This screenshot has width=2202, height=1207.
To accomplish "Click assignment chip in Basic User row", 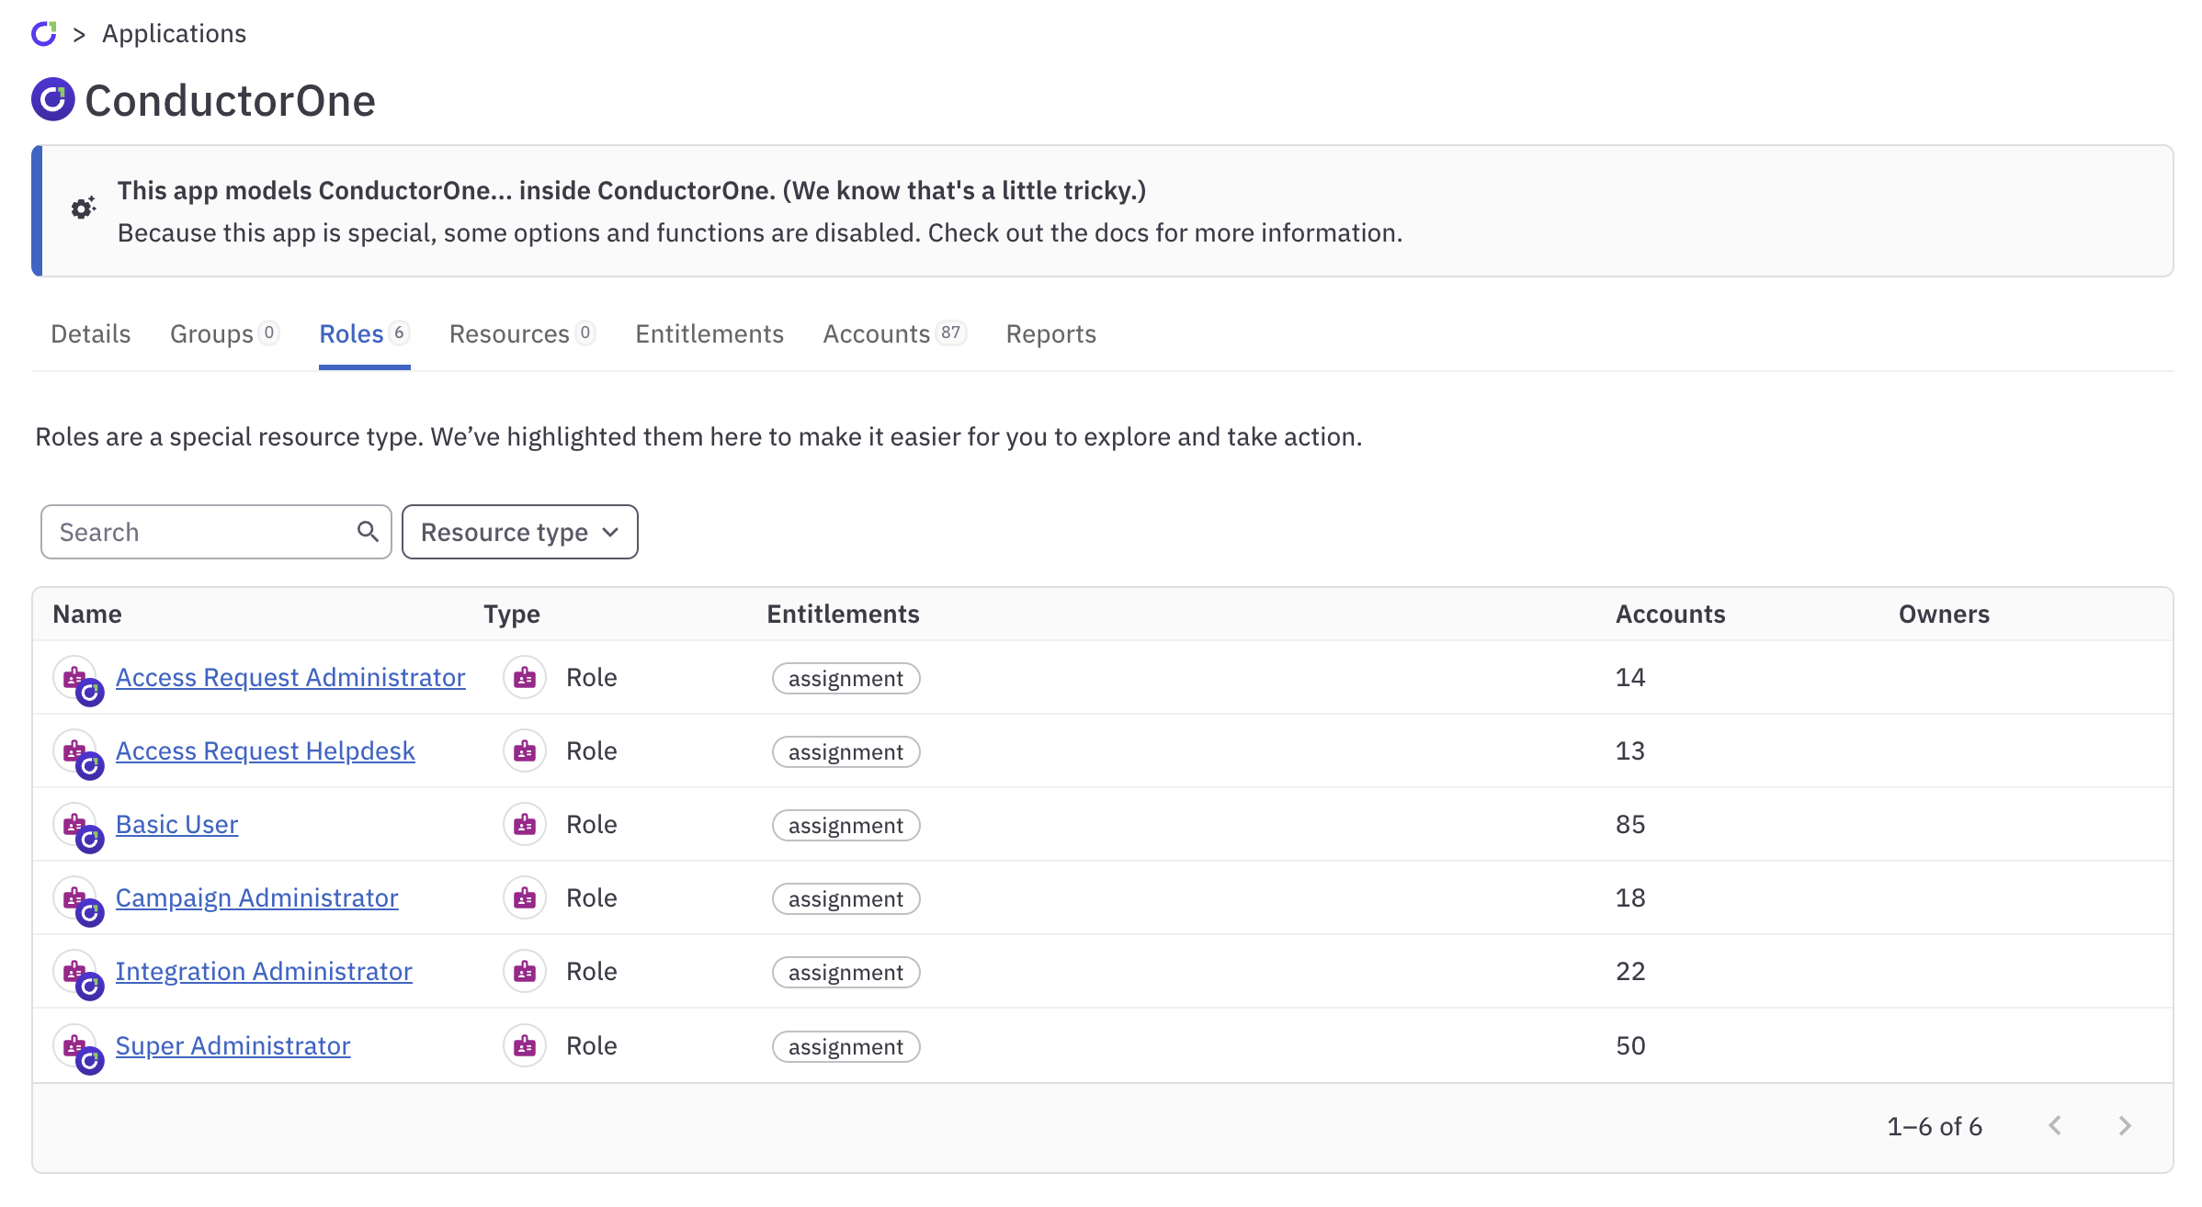I will click(846, 826).
